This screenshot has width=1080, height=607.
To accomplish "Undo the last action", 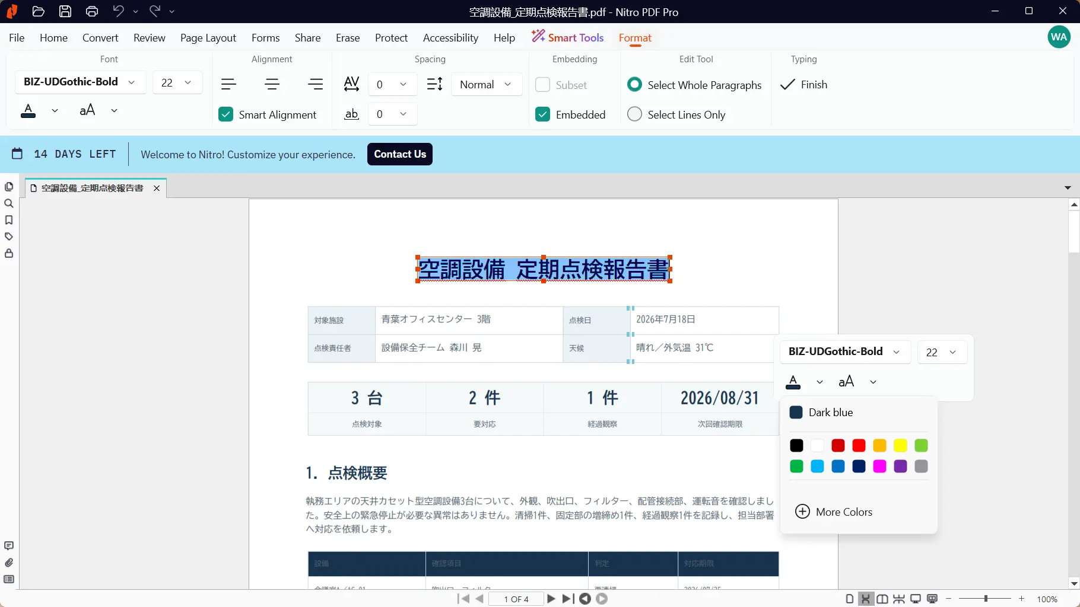I will 118,11.
